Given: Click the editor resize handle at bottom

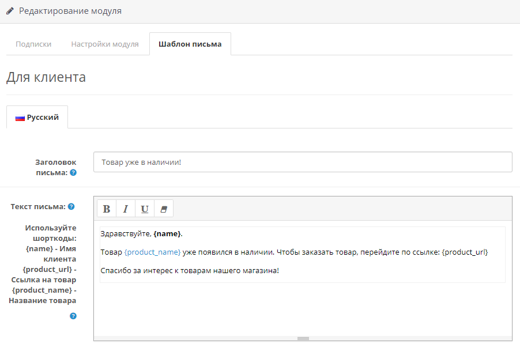Looking at the screenshot, I should [303, 338].
